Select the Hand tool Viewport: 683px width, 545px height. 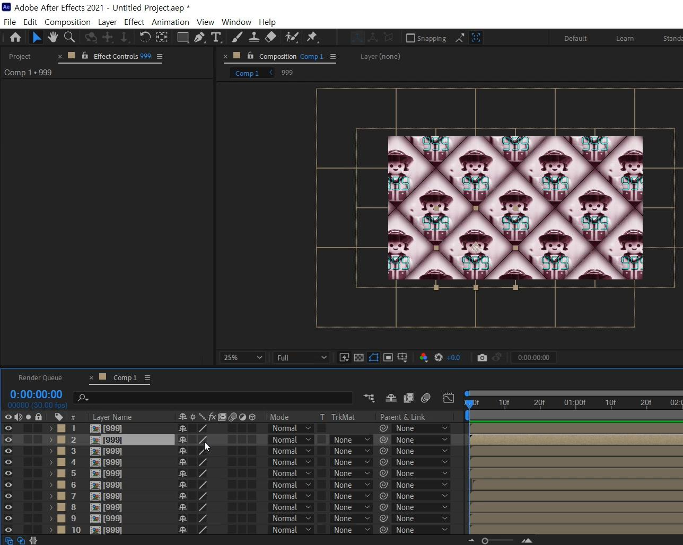pos(52,37)
